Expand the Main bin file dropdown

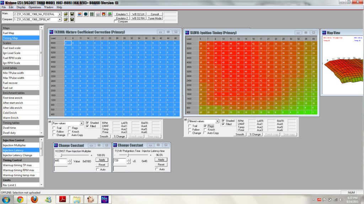tap(60, 14)
